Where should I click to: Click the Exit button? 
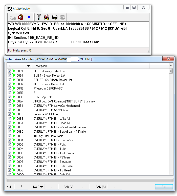[x=164, y=187]
